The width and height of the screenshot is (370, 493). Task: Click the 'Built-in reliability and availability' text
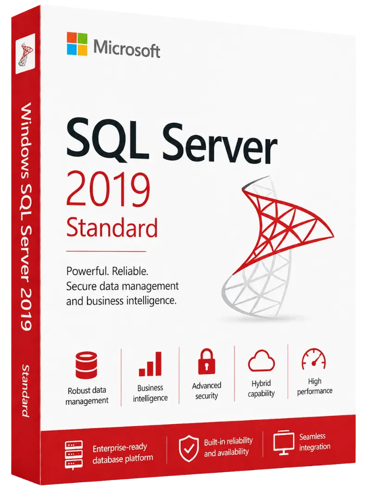pyautogui.click(x=228, y=447)
